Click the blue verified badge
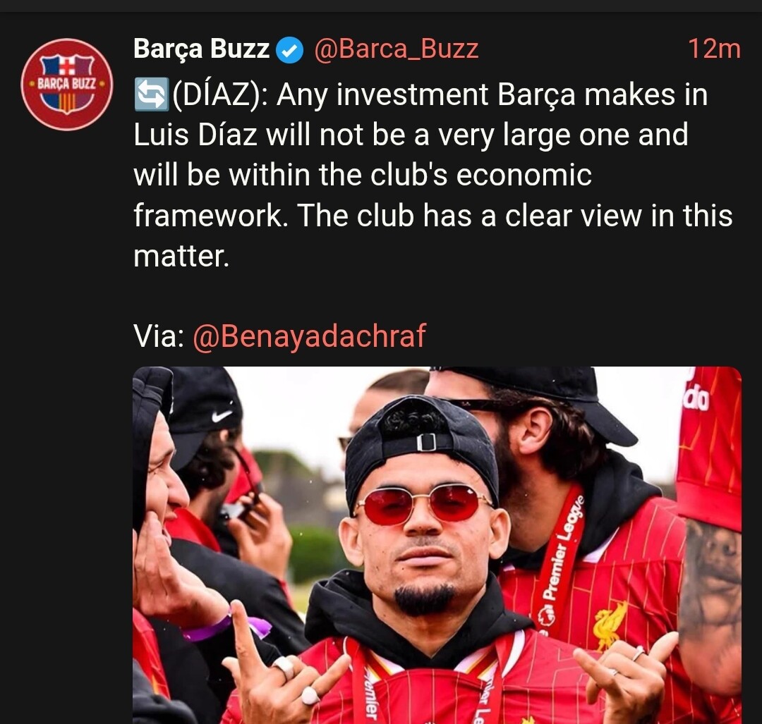The width and height of the screenshot is (762, 724). [290, 50]
